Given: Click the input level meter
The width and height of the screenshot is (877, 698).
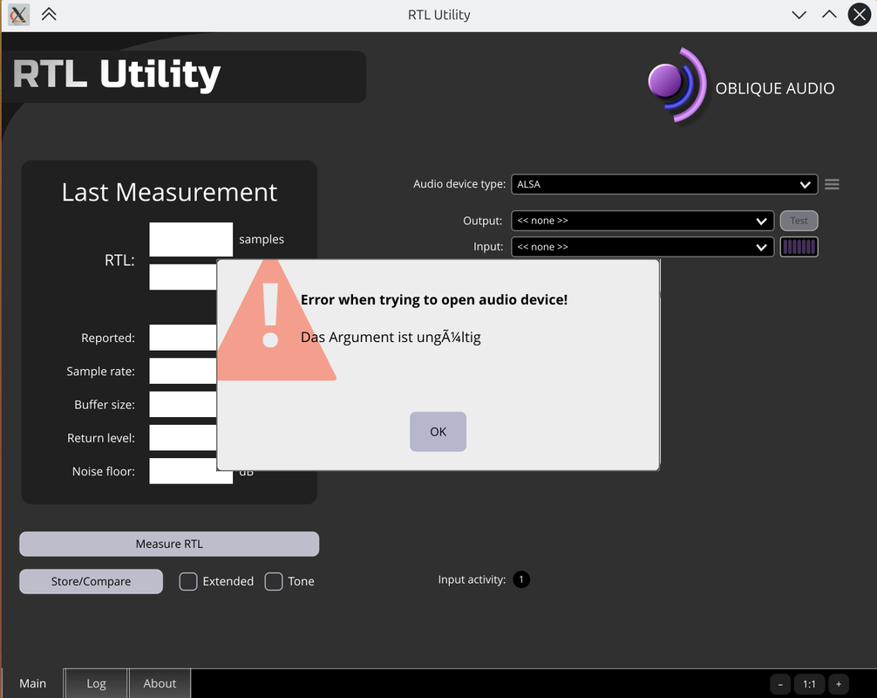Looking at the screenshot, I should pyautogui.click(x=799, y=247).
